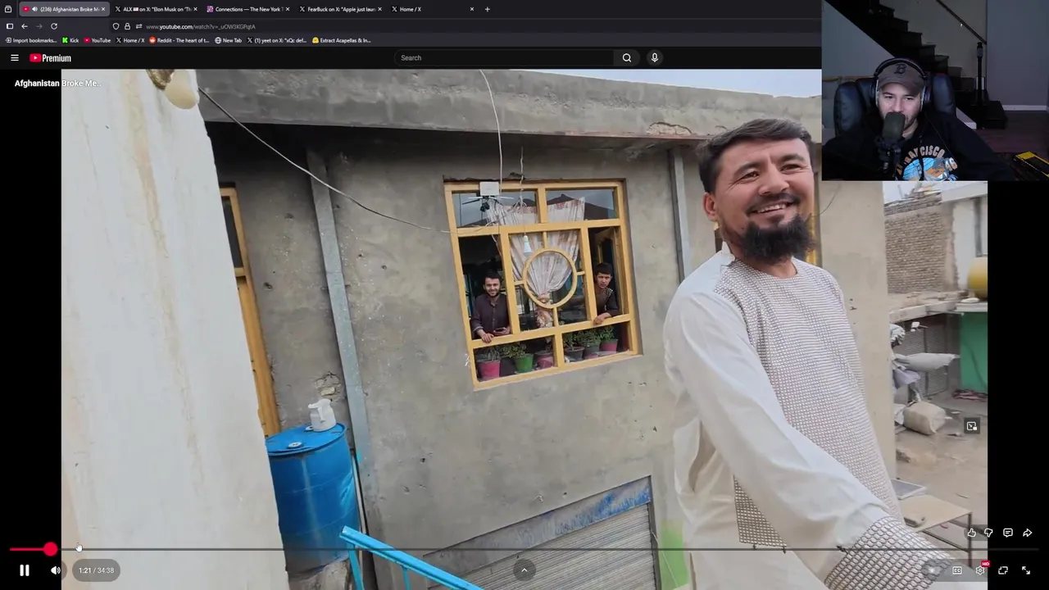Open the 'Home / X' bookmark

(130, 40)
